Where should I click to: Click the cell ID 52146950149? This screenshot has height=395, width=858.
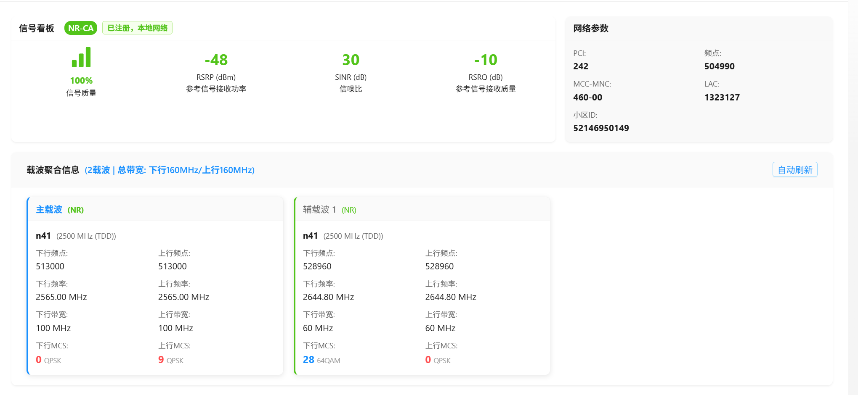point(601,128)
